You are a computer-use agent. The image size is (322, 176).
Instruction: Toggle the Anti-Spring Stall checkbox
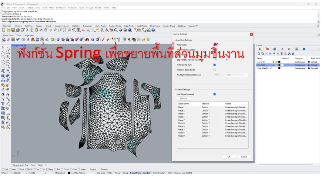[x=215, y=65]
